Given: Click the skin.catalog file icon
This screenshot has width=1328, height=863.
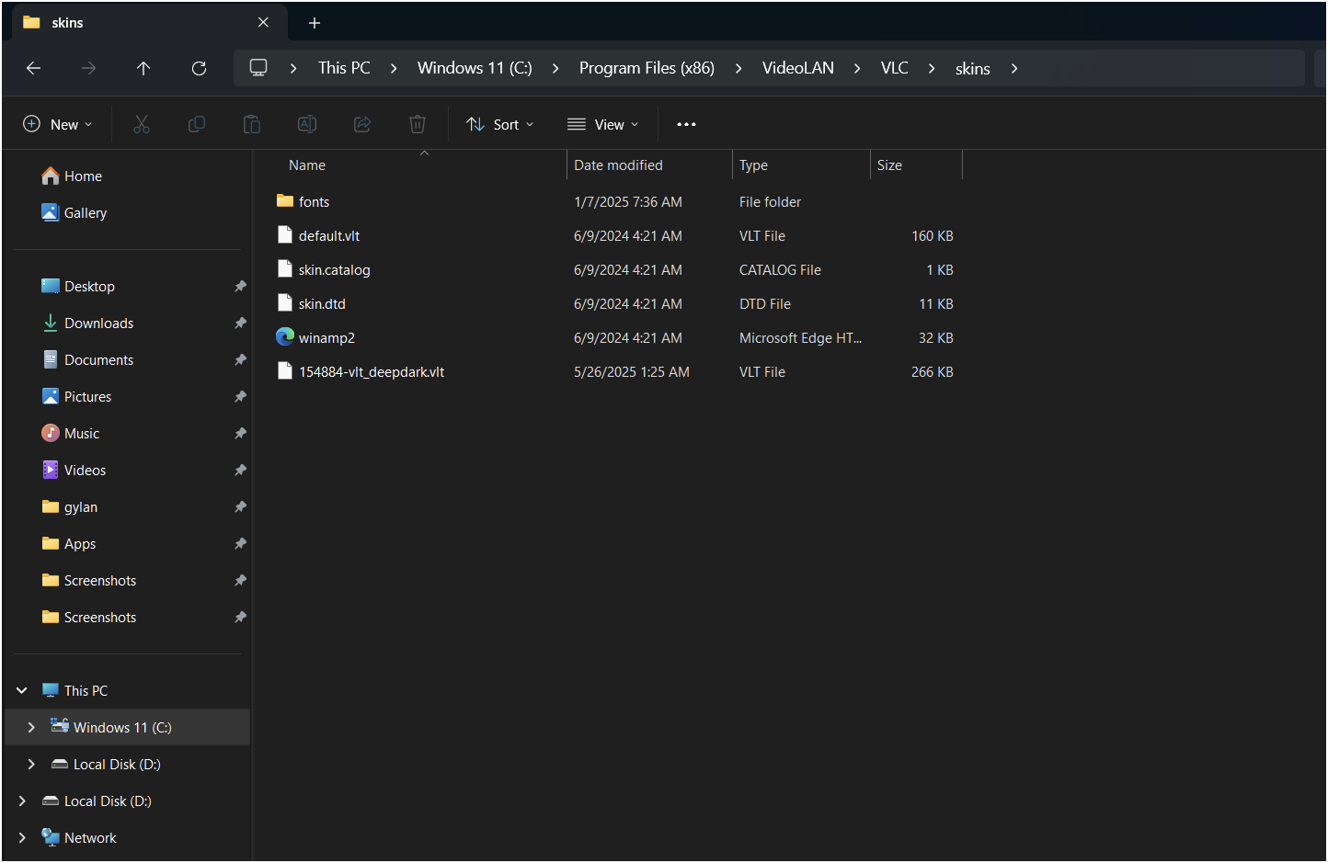Looking at the screenshot, I should click(285, 269).
